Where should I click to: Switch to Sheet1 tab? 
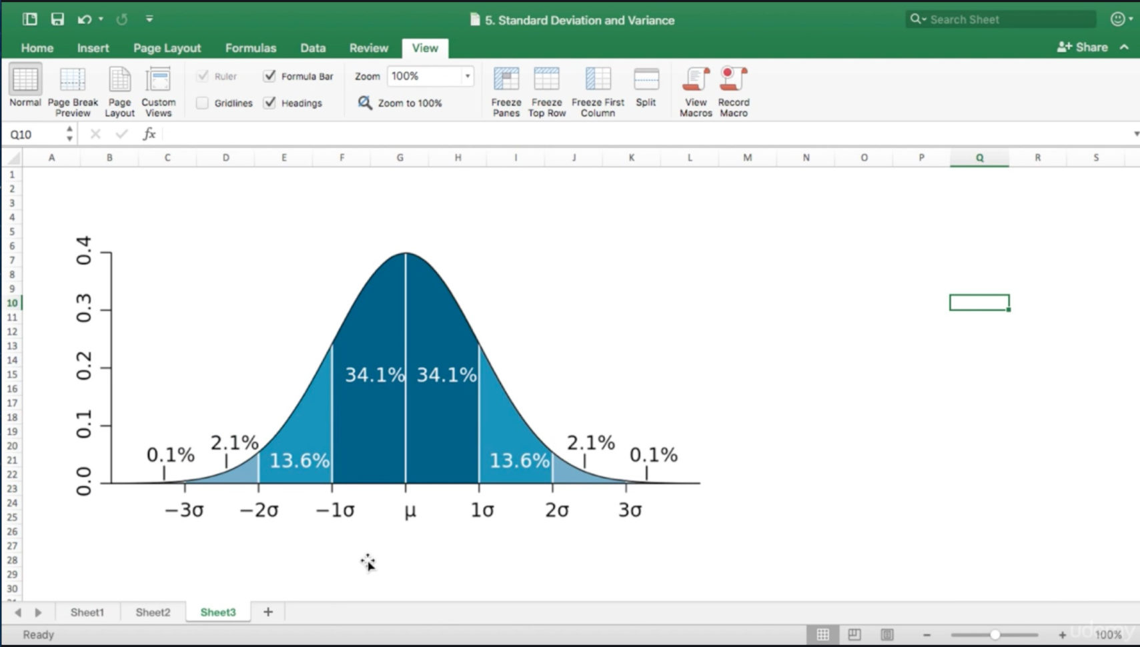pyautogui.click(x=87, y=612)
